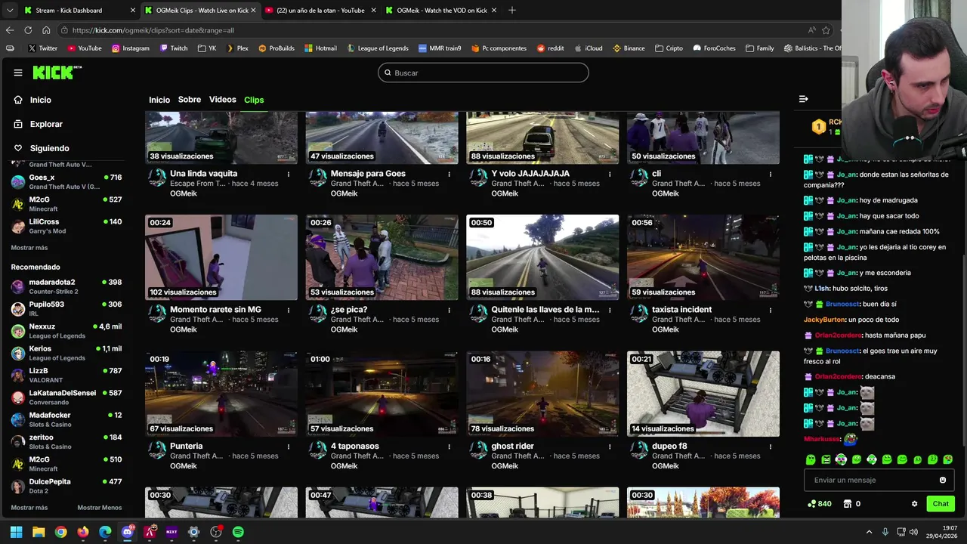Image resolution: width=967 pixels, height=544 pixels.
Task: Open Goes_x followed channel
Action: coord(66,182)
